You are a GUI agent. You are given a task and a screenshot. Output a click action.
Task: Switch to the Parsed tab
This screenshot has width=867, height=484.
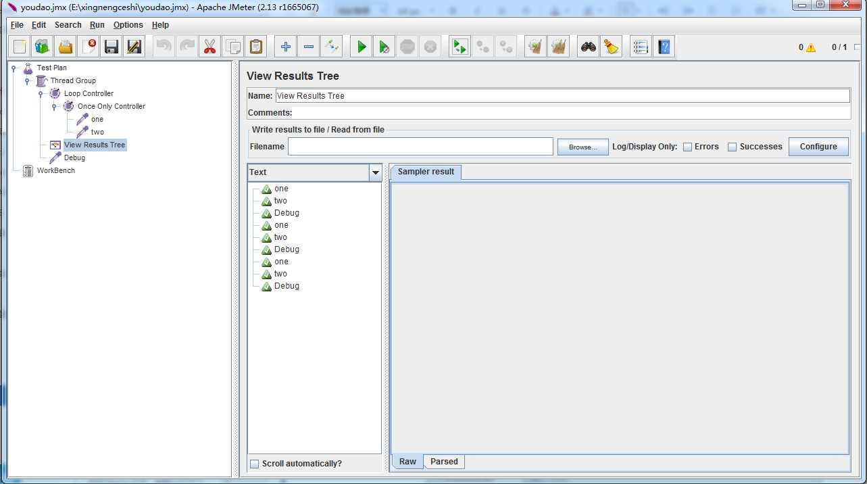pos(444,462)
